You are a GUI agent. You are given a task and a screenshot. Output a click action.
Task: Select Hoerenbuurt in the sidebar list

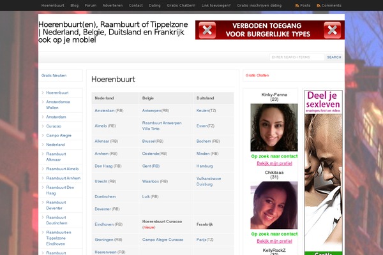tap(57, 92)
